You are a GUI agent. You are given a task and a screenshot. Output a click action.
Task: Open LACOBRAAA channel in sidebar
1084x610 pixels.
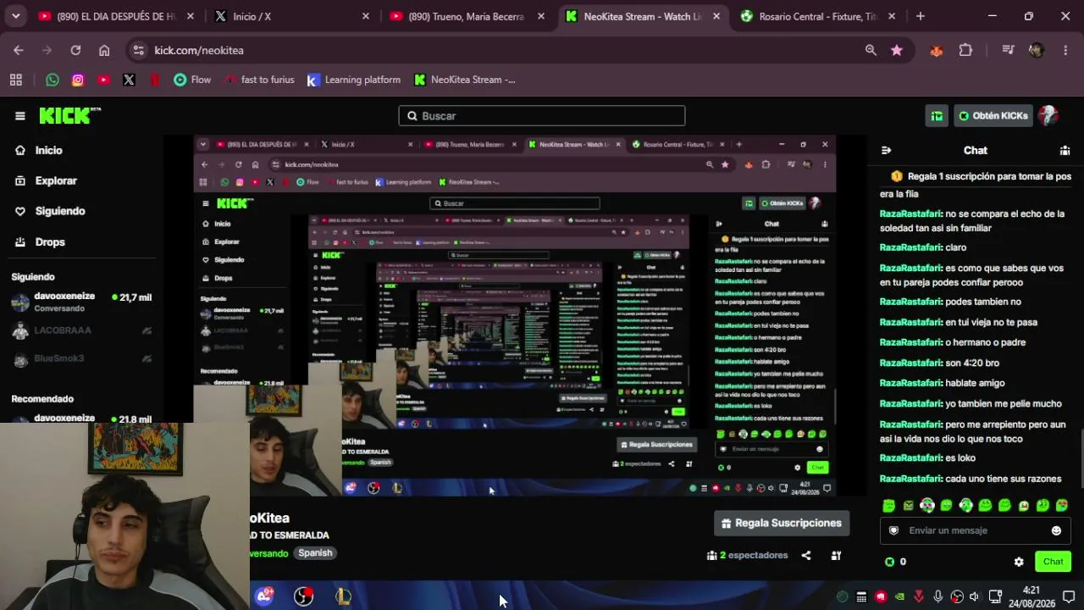[x=80, y=330]
